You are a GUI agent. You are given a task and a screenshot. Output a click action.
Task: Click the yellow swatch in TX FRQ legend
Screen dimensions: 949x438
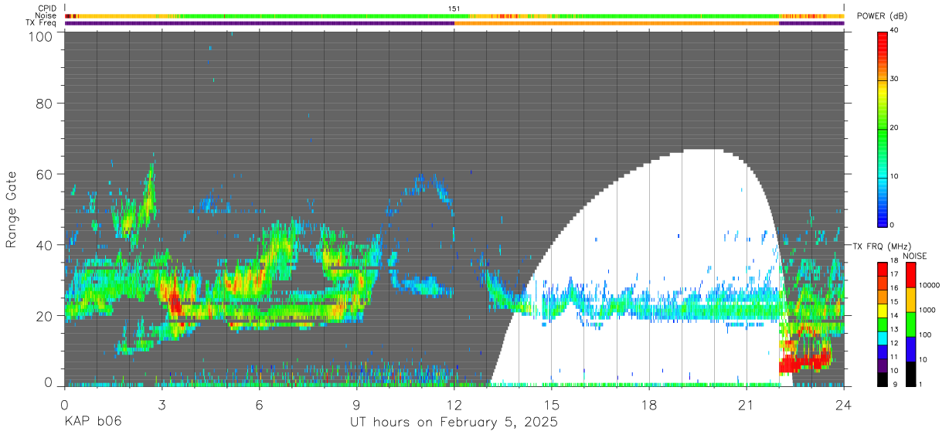click(882, 310)
